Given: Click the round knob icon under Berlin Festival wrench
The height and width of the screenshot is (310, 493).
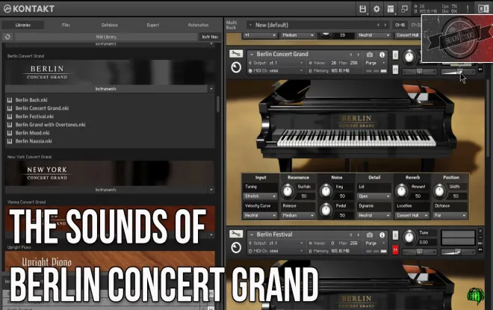Looking at the screenshot, I should [x=236, y=247].
